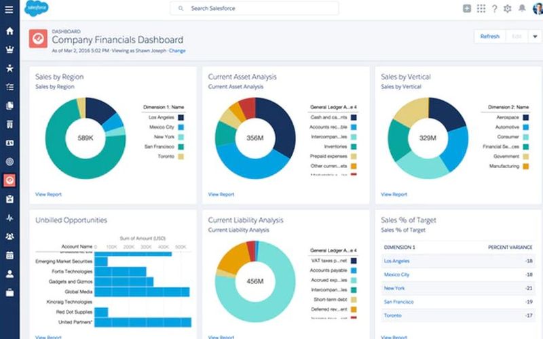
Task: Click the Salesforce cloud logo
Action: click(37, 8)
